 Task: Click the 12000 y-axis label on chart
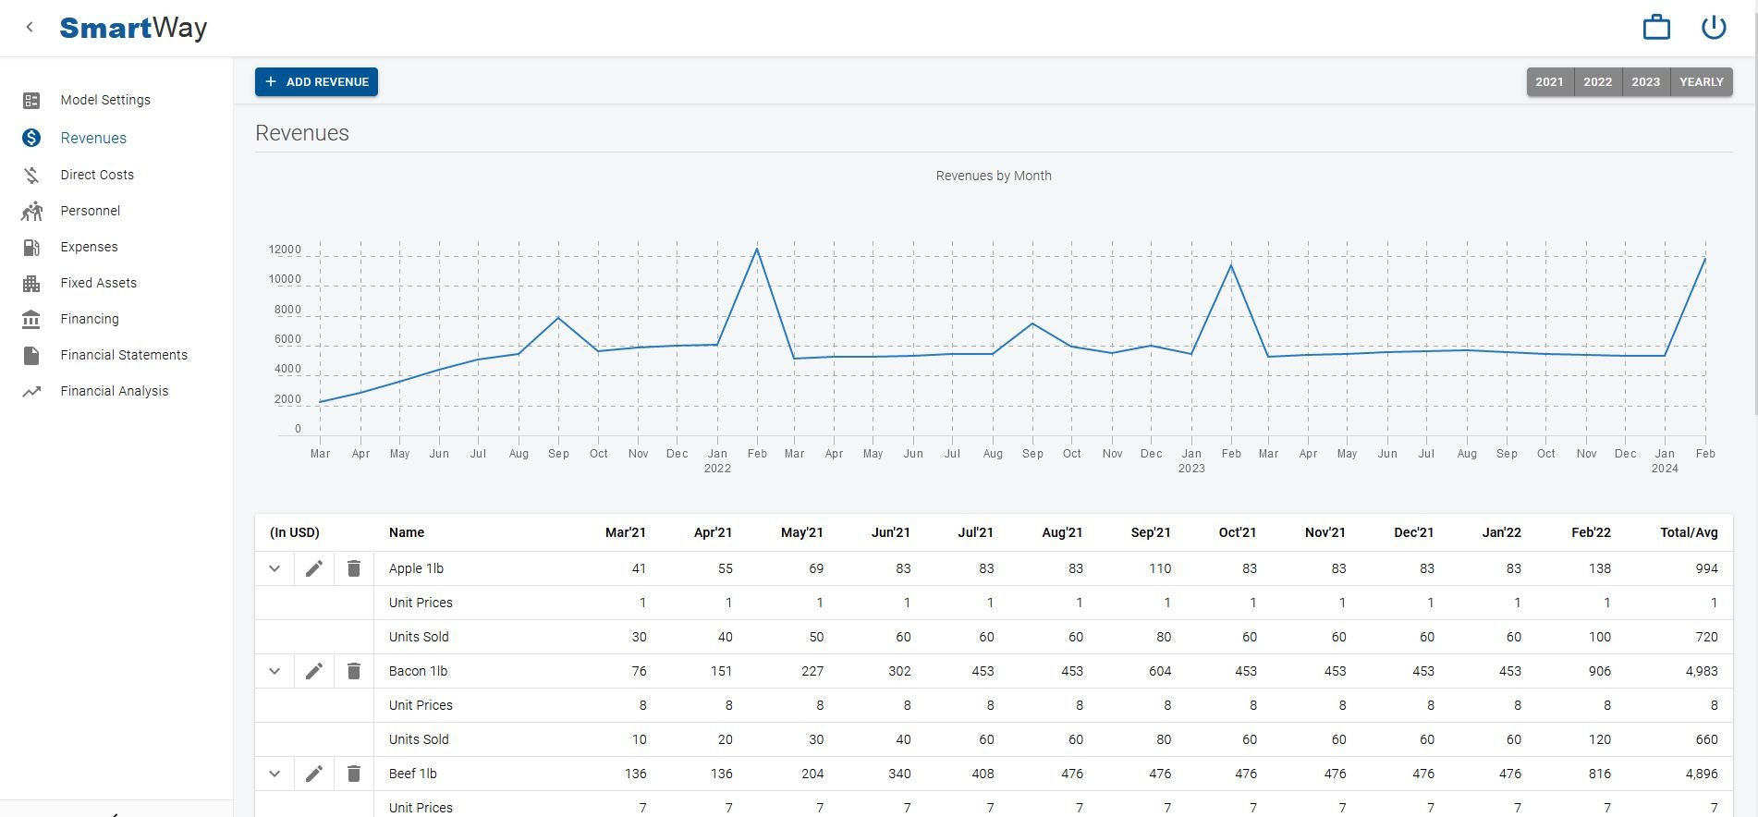coord(285,250)
